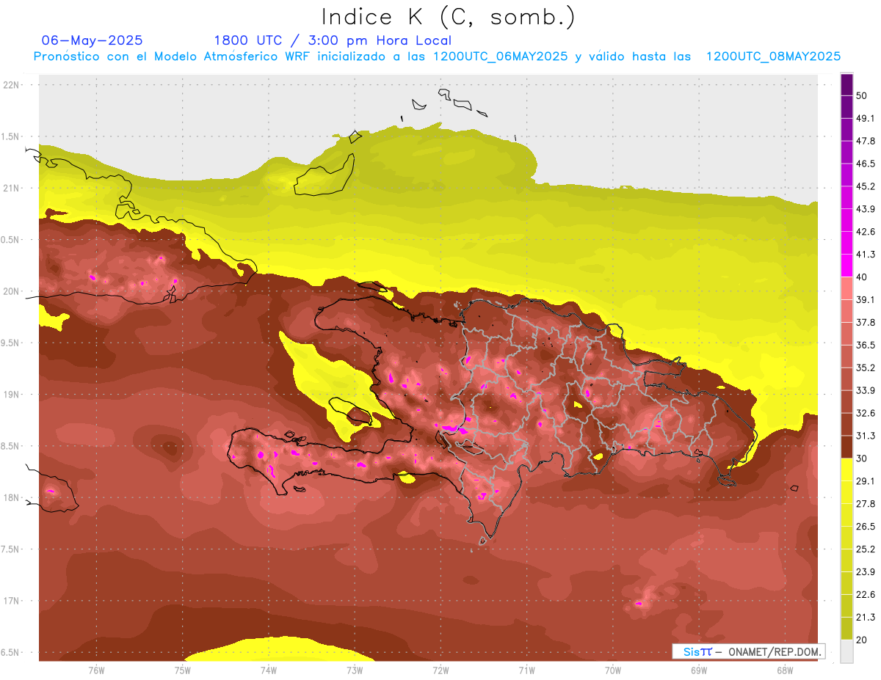Click the "70W" longitude label

coord(613,670)
